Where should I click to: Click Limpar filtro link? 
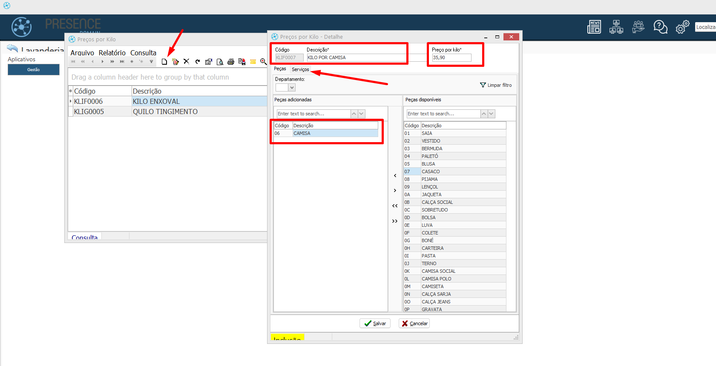click(496, 85)
